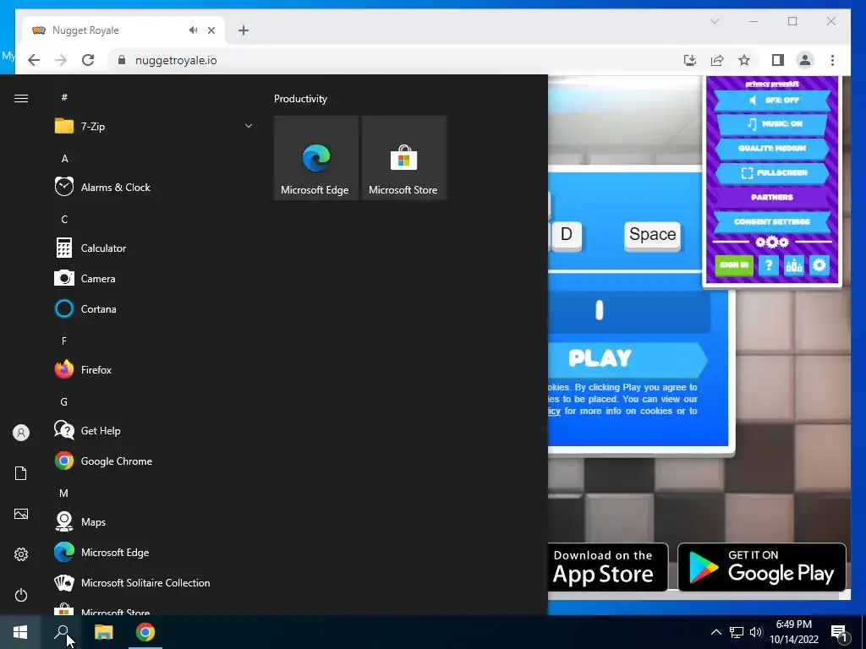Click the presskit link in game panel
This screenshot has height=649, width=866.
(x=785, y=84)
